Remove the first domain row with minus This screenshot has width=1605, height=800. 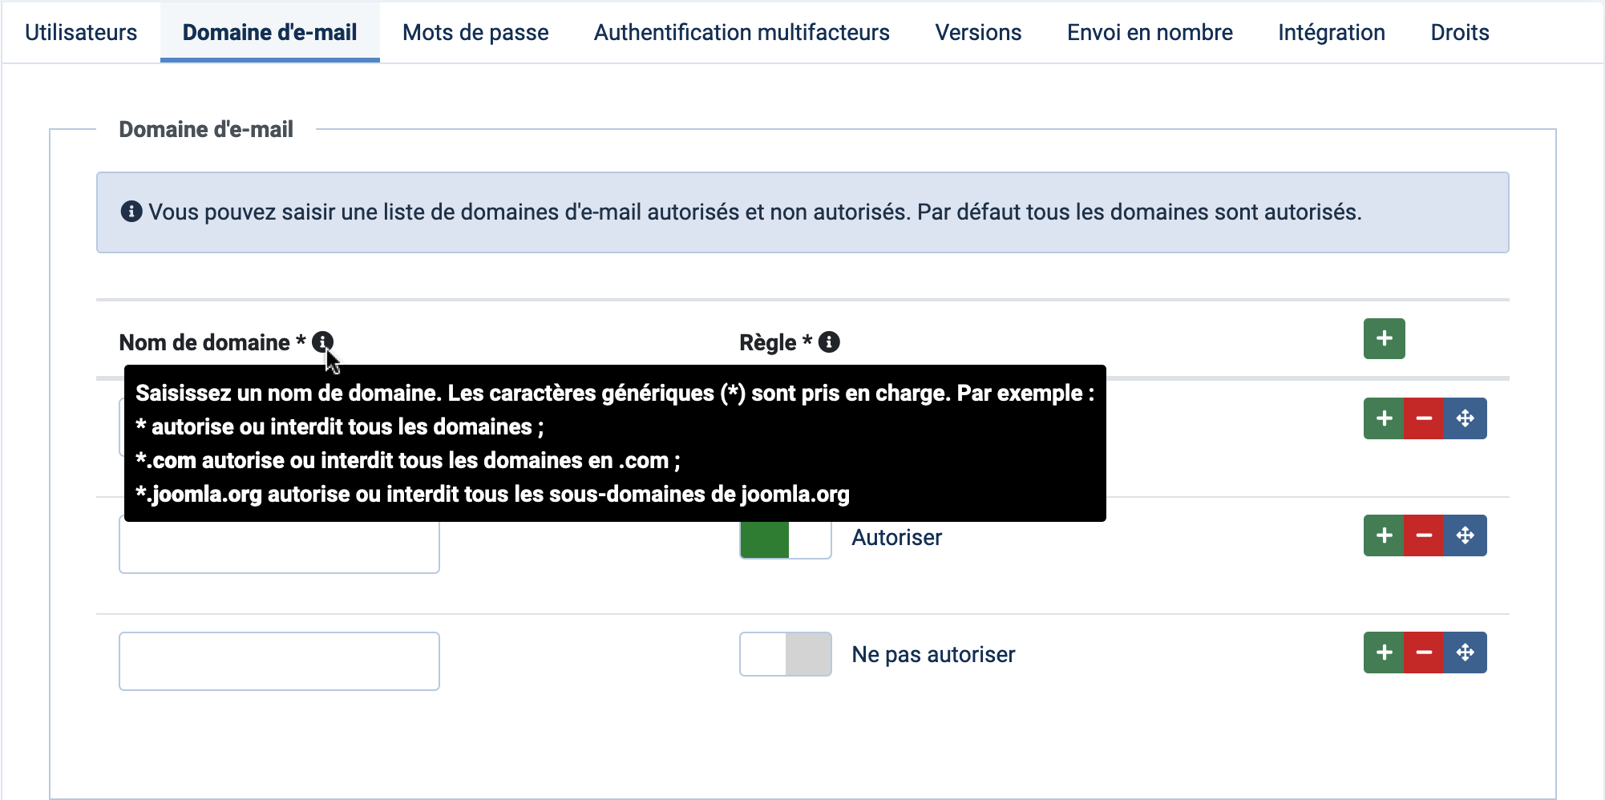click(x=1424, y=418)
